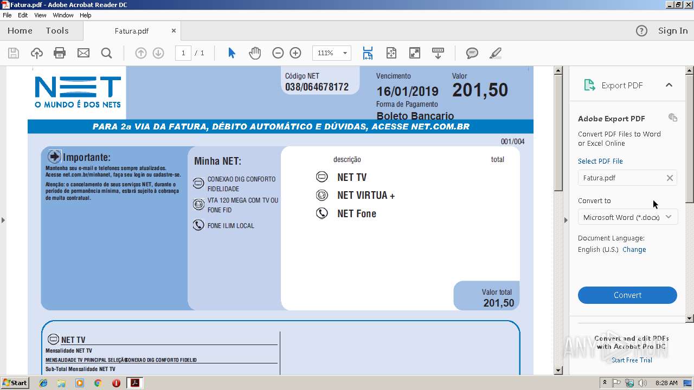Switch to the Home tab
Screen dimensions: 694x390
[x=20, y=31]
